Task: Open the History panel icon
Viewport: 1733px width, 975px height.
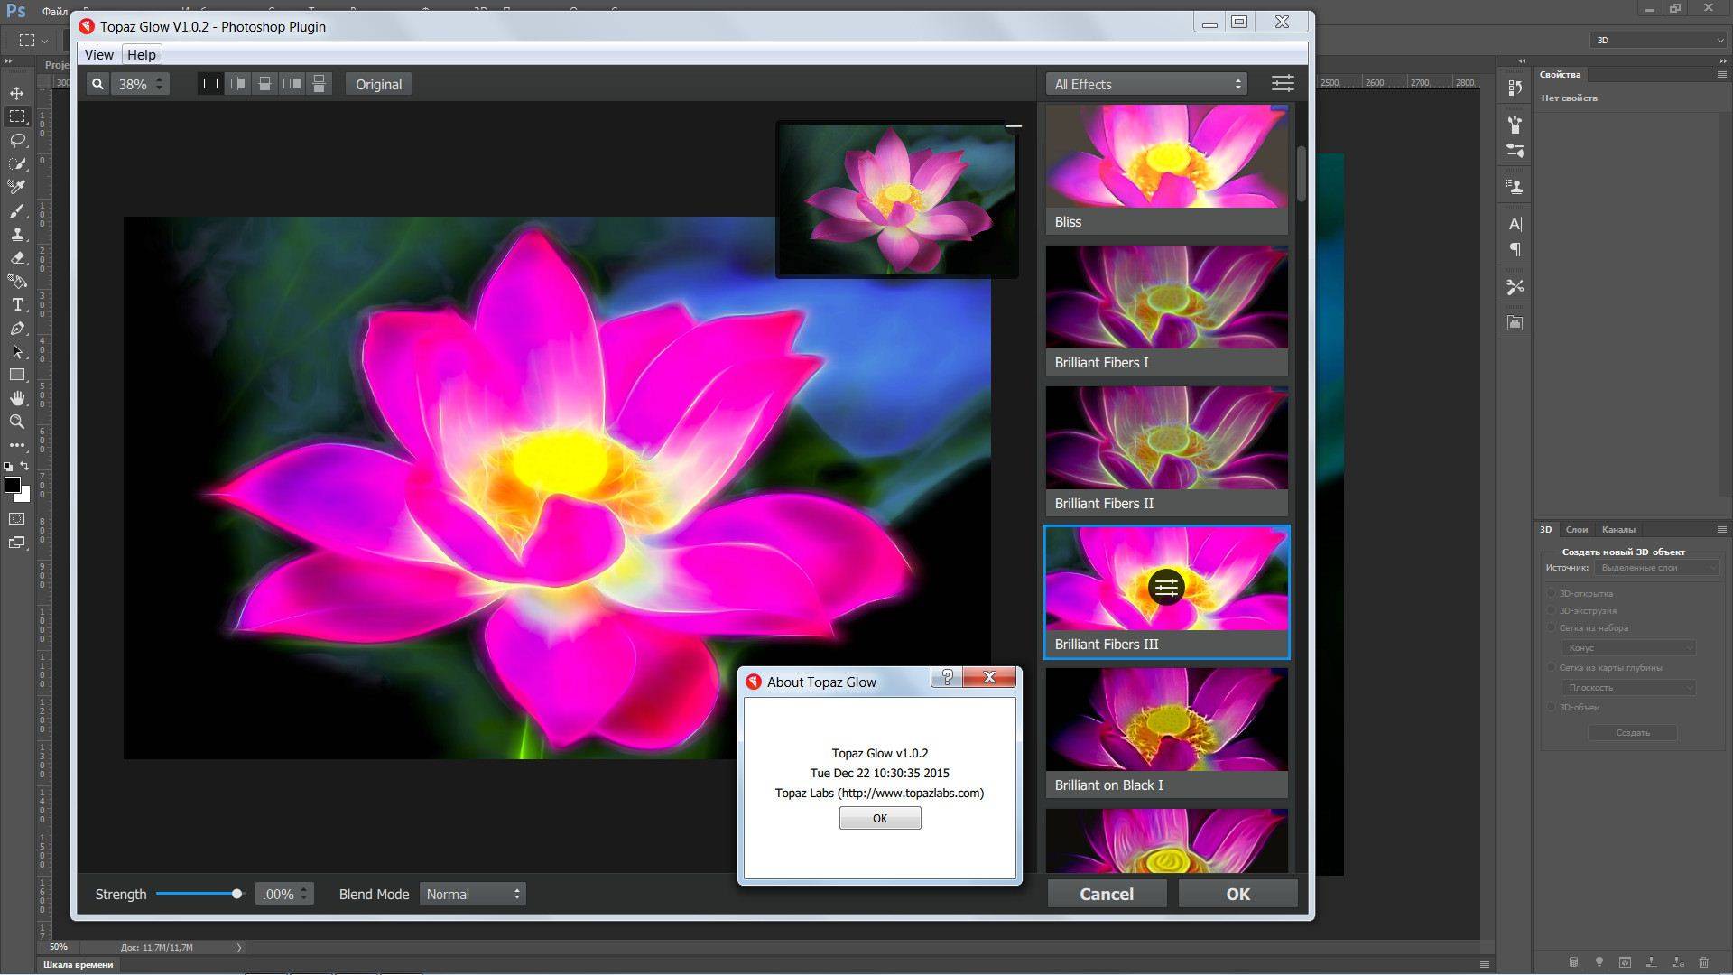Action: (1515, 88)
